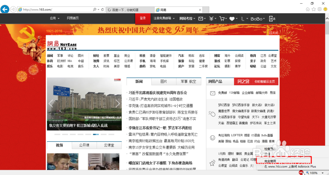The height and width of the screenshot is (175, 329).
Task: Open the 网易首页 link
Action: (73, 18)
